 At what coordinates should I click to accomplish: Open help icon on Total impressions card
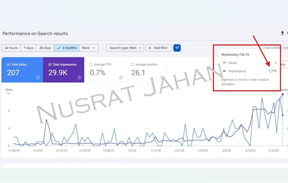[x=79, y=78]
